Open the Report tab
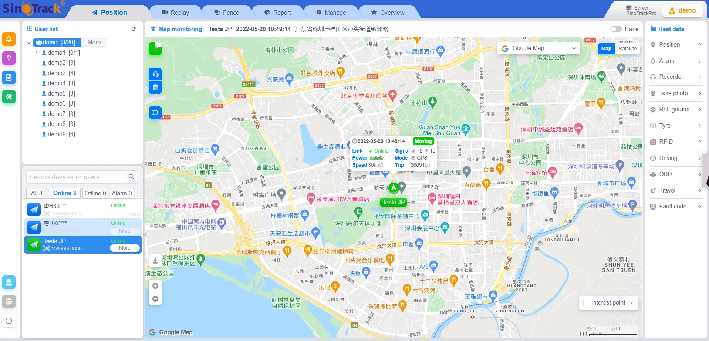The width and height of the screenshot is (709, 341). point(278,13)
